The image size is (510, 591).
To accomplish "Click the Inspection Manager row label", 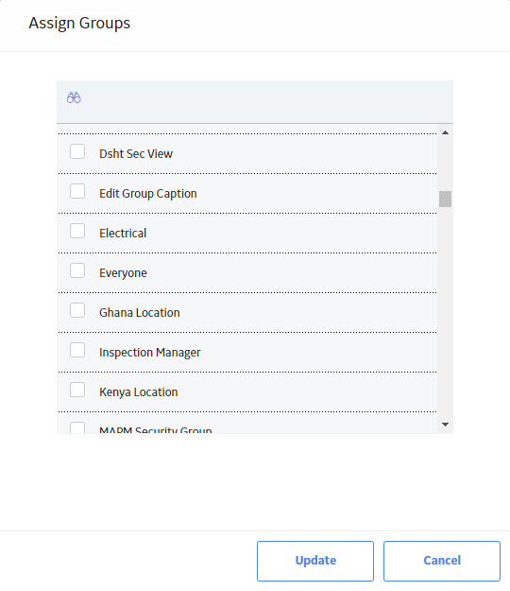I will (x=150, y=353).
